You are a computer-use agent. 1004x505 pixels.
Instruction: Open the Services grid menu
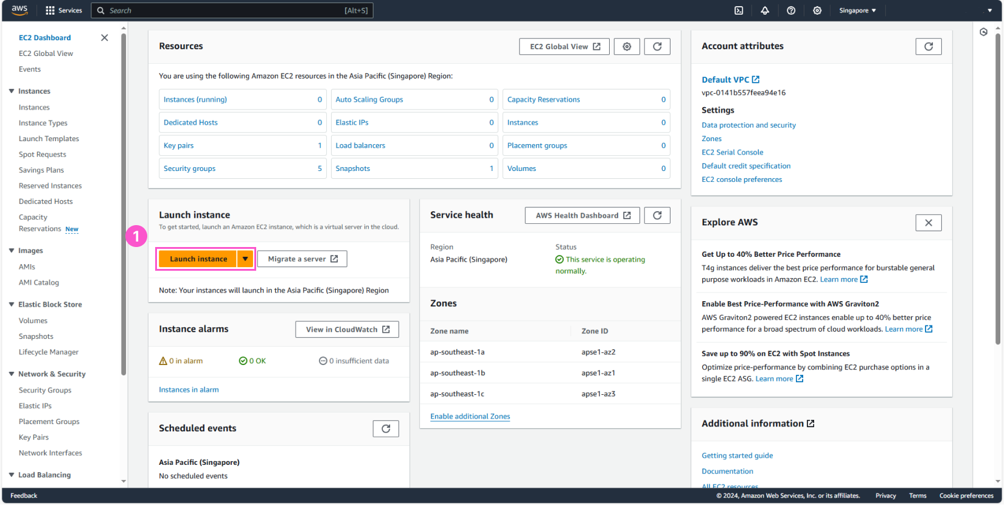(64, 10)
